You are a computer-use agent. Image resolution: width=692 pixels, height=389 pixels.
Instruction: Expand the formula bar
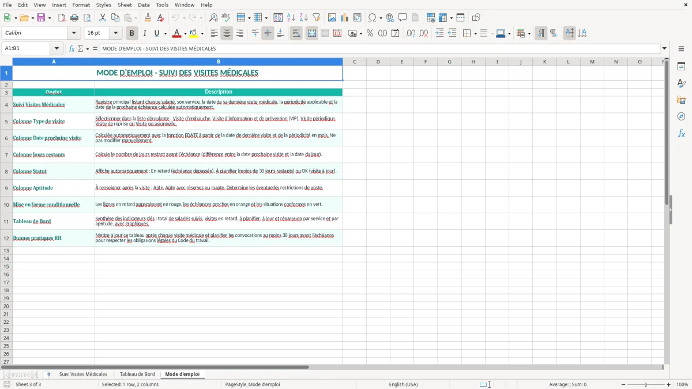[x=664, y=49]
